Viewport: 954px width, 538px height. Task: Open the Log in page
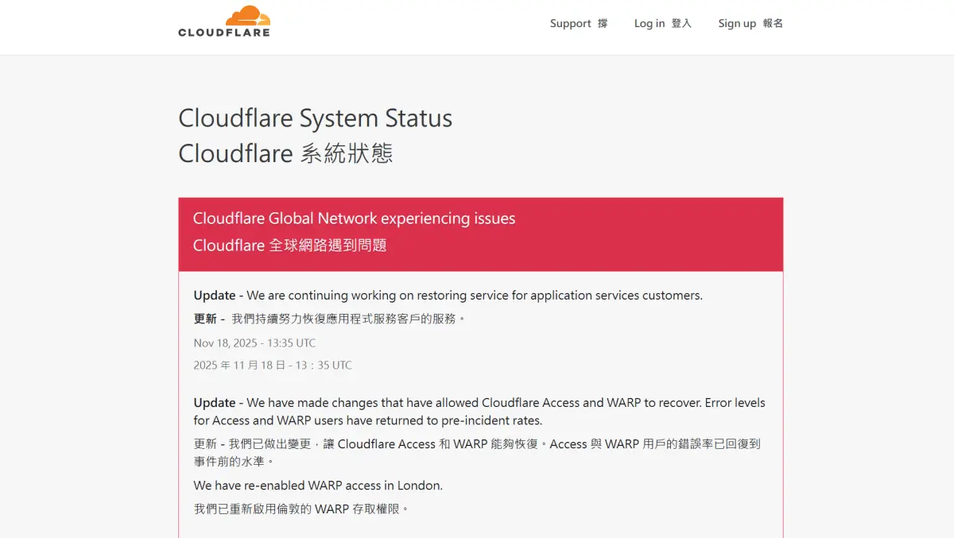(648, 23)
